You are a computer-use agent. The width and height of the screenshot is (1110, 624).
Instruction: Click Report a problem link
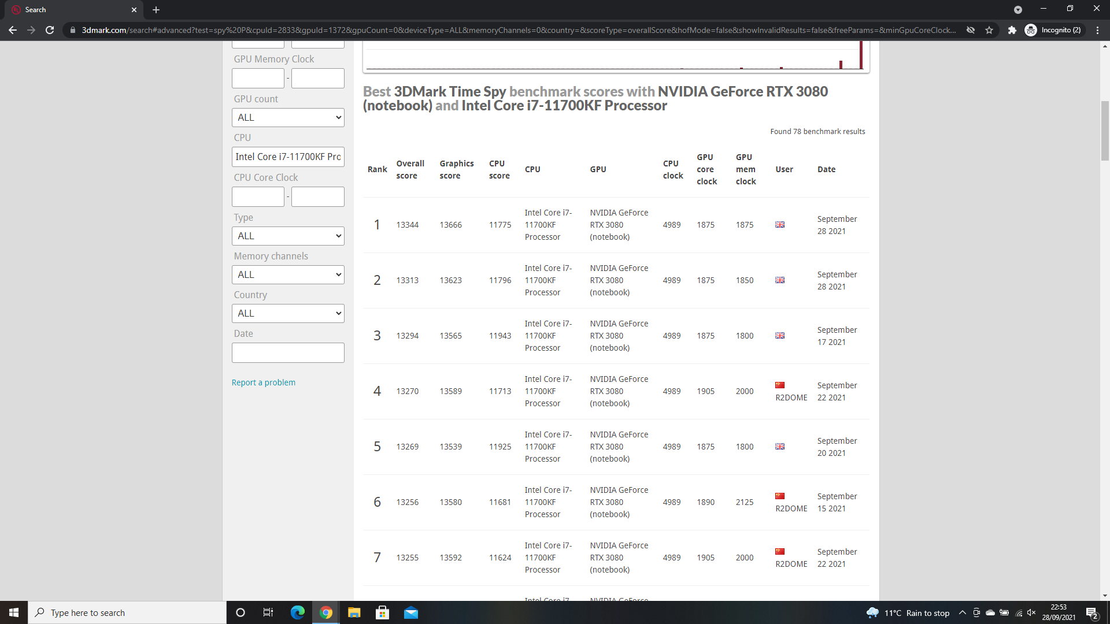pyautogui.click(x=263, y=382)
